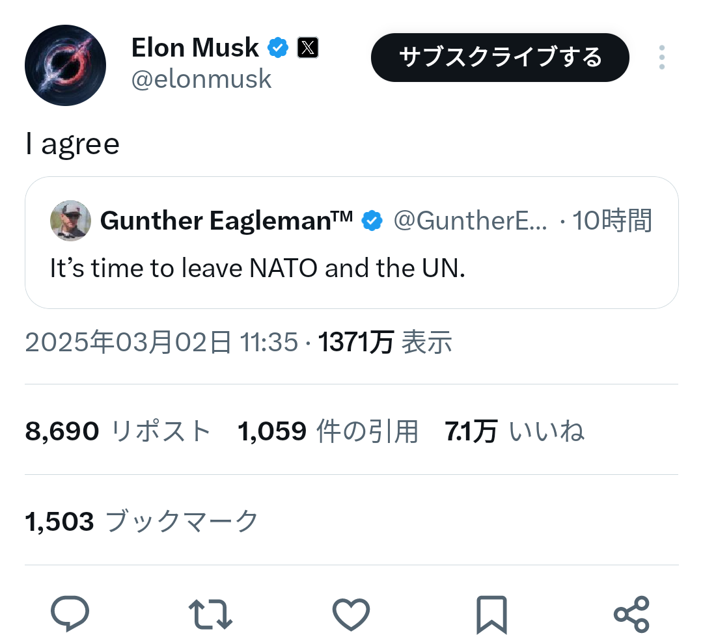Click the X affiliation badge icon
This screenshot has width=703, height=644.
[x=308, y=47]
